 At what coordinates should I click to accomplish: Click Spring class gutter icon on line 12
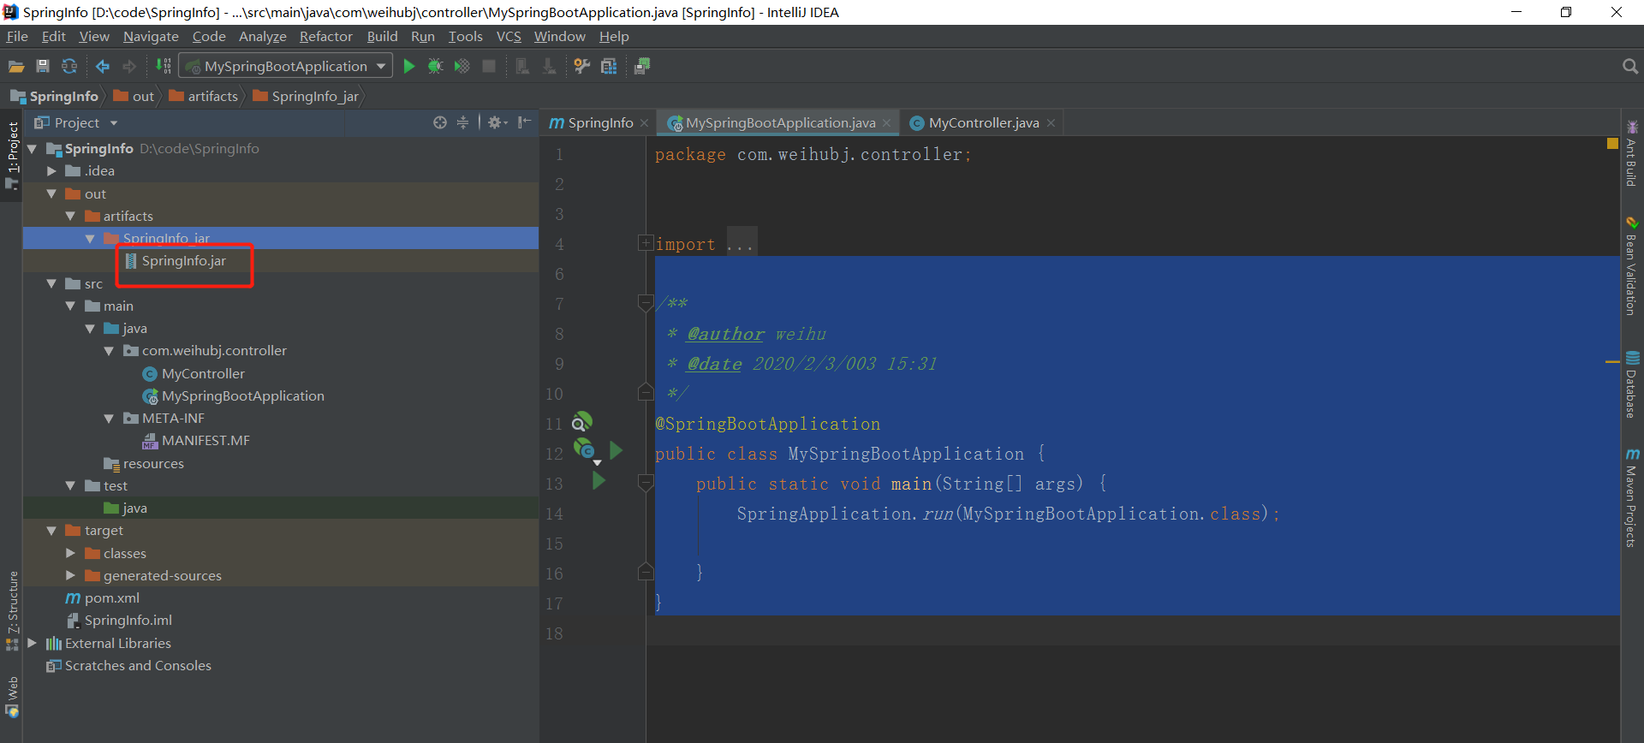(584, 449)
